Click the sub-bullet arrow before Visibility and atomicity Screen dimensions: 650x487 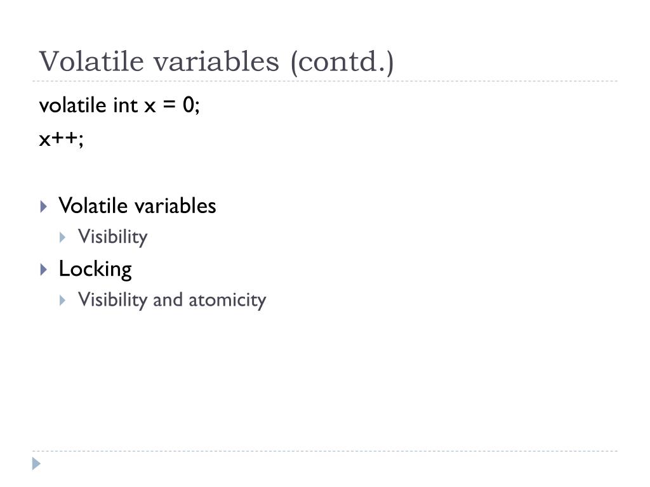(63, 300)
